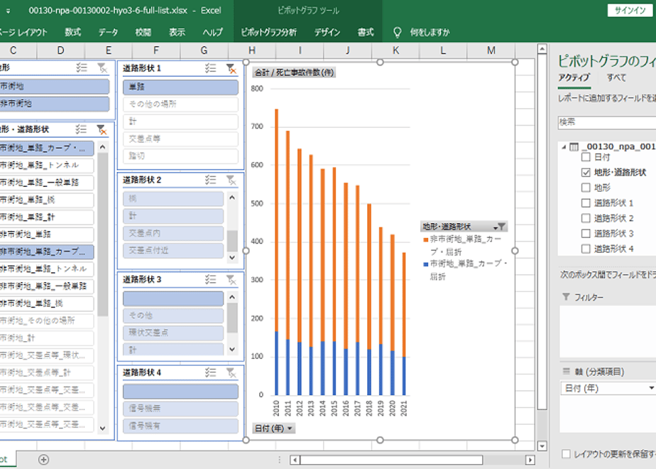Toggle multi-select in 道路形状 1 slicer

[210, 68]
